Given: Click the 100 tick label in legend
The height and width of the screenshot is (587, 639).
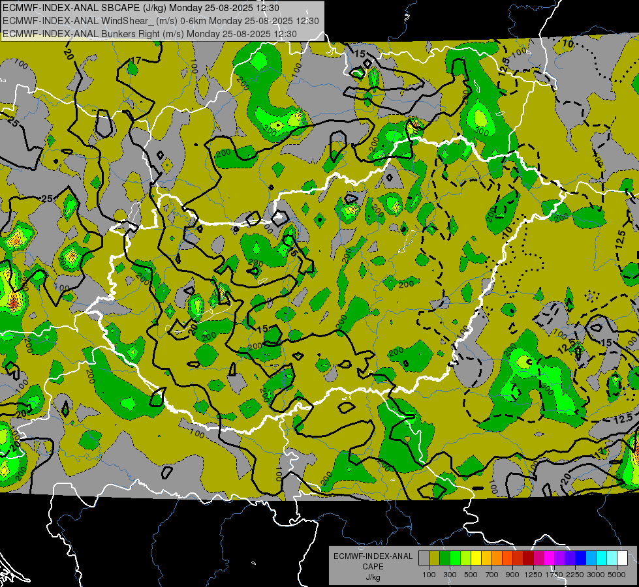Looking at the screenshot, I should pyautogui.click(x=429, y=575).
